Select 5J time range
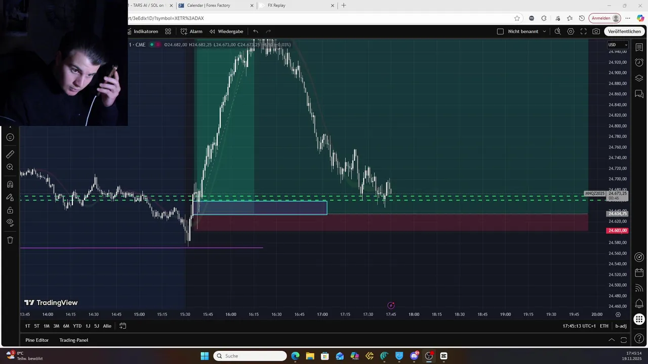 coord(96,326)
